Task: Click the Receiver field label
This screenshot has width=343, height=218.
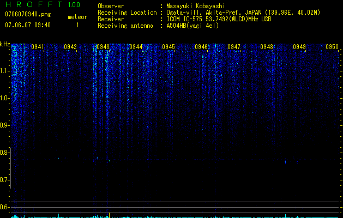Action: [x=111, y=19]
